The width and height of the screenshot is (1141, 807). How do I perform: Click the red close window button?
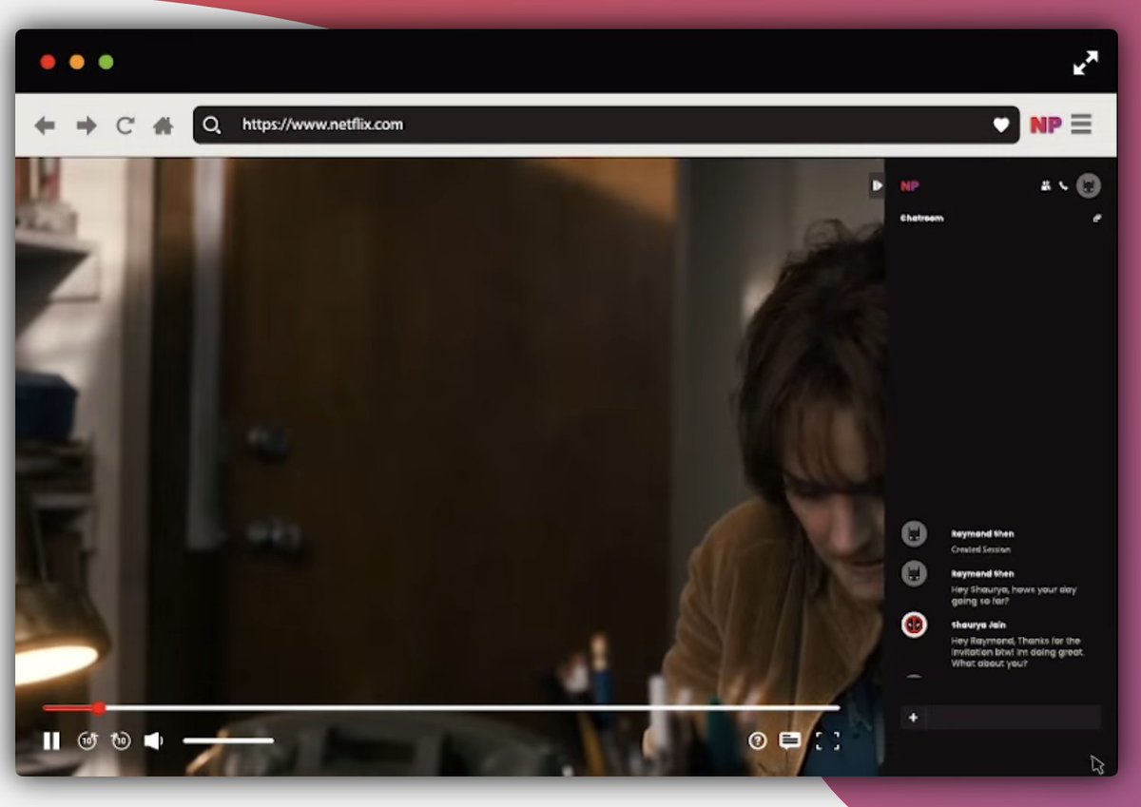pos(48,63)
